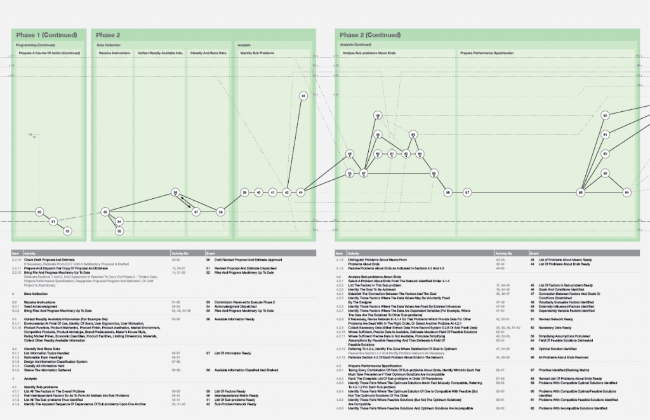The image size is (650, 420).
Task: Select node 59 above node 64
Action: pos(605,173)
